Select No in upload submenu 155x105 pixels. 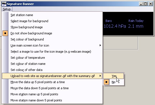(114, 82)
